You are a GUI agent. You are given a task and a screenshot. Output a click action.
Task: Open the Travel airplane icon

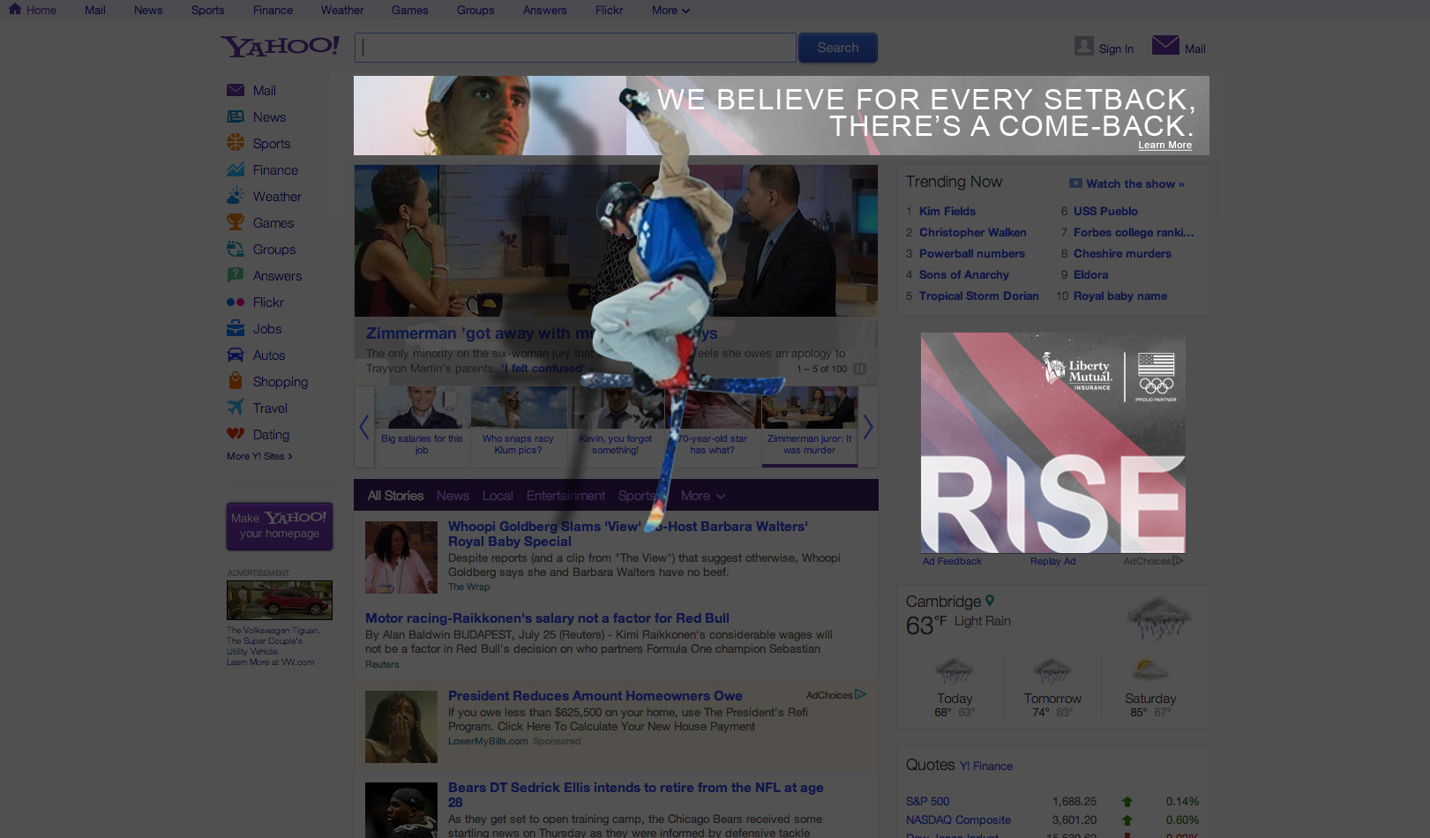235,408
